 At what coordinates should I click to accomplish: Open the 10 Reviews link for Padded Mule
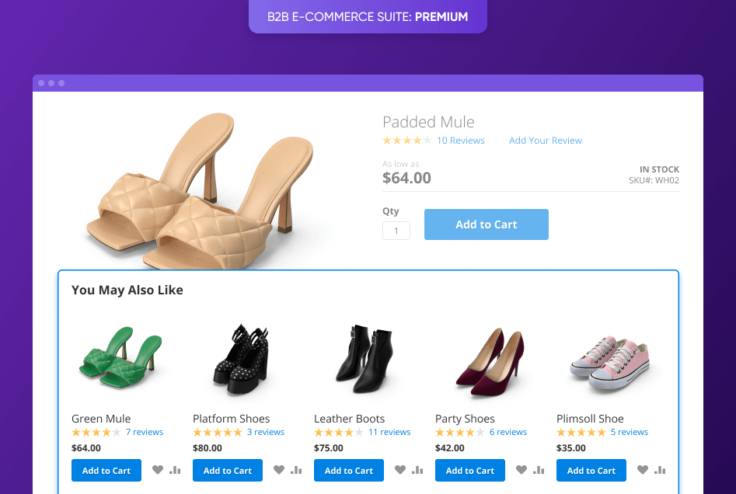pos(460,140)
